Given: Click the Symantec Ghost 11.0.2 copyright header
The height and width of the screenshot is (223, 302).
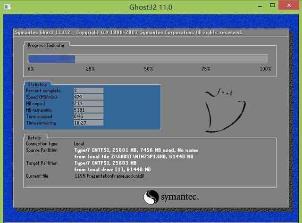Looking at the screenshot, I should point(128,33).
